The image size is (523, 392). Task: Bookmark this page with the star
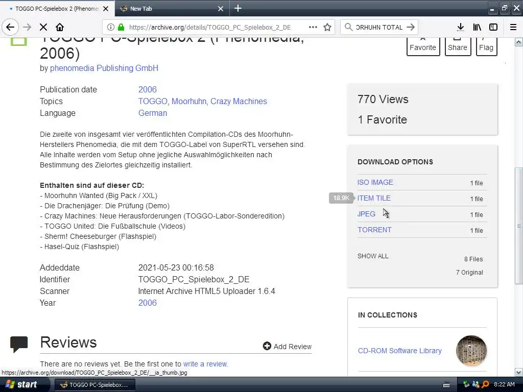(x=327, y=27)
